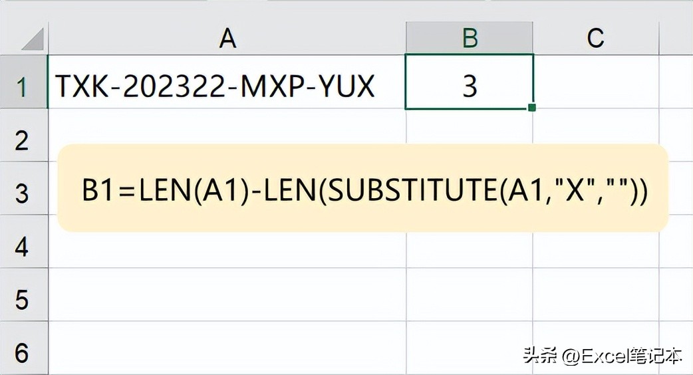Screen dimensions: 693x375
Task: Select column A header
Action: tap(227, 39)
